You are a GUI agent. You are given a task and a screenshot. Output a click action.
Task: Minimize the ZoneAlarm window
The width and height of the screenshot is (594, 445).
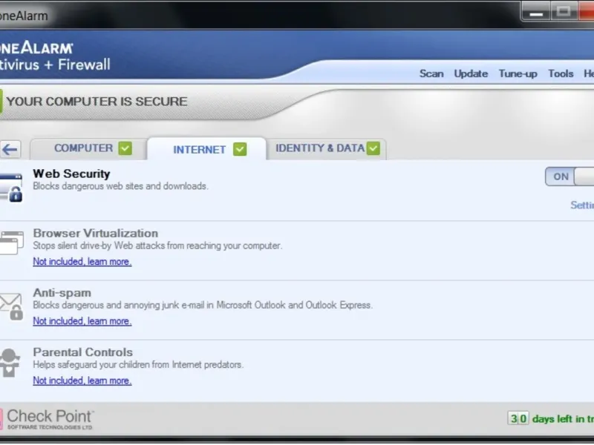tap(535, 12)
